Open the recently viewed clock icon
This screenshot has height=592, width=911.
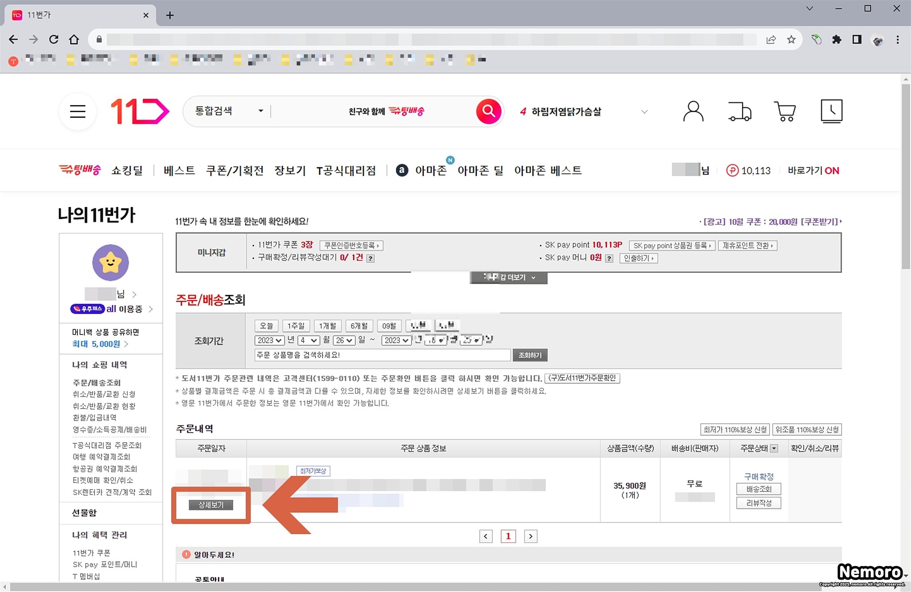831,111
